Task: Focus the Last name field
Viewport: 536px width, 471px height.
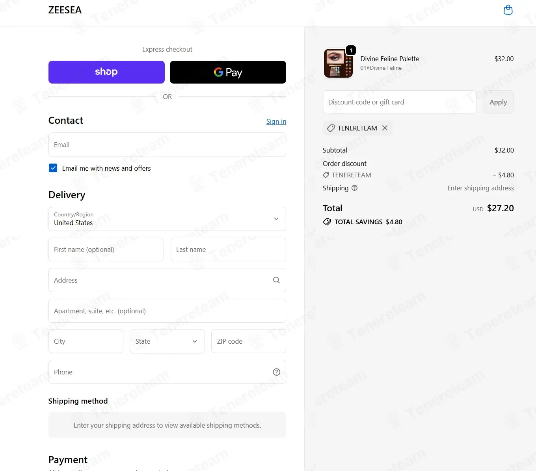Action: pyautogui.click(x=228, y=249)
